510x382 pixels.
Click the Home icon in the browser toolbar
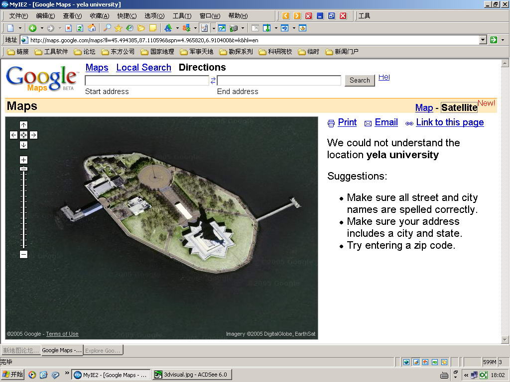coord(92,28)
